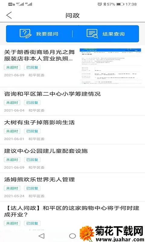Screen dimensions: 145x242
Task: Tap 已回复 tag under 达人问政 post
Action: point(32,223)
